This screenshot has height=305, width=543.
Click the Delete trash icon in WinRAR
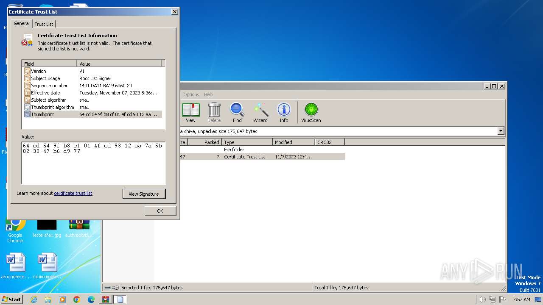(x=214, y=113)
